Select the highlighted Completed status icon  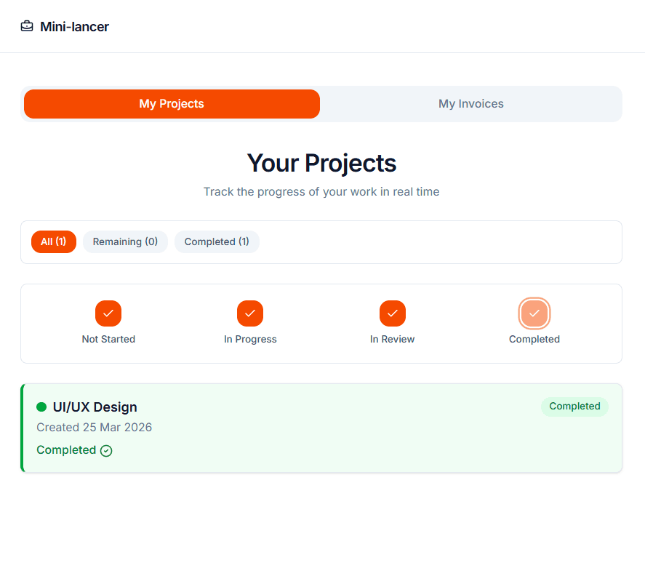[x=534, y=313]
